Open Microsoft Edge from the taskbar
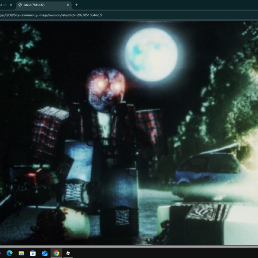This screenshot has width=258, height=258. coord(10,253)
